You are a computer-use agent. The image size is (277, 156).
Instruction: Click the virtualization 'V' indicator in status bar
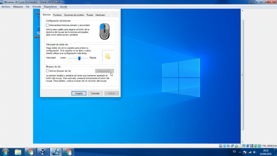pyautogui.click(x=251, y=146)
